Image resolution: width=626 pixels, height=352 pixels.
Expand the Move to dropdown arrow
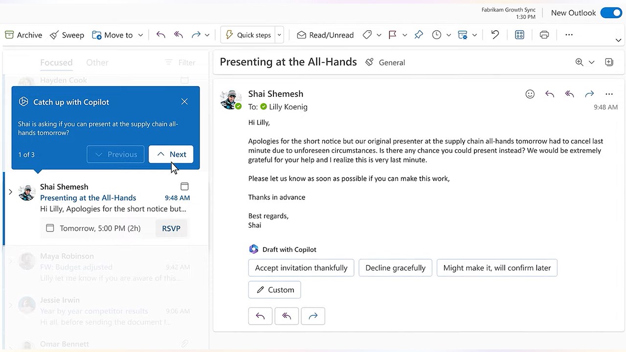pyautogui.click(x=140, y=35)
